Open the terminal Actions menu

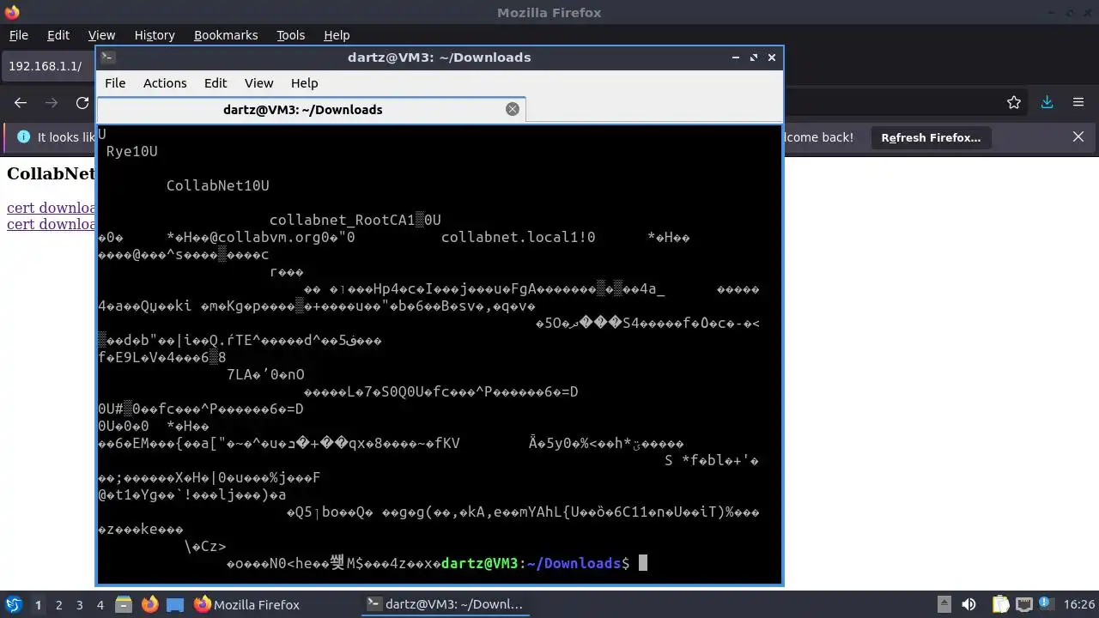click(x=165, y=83)
